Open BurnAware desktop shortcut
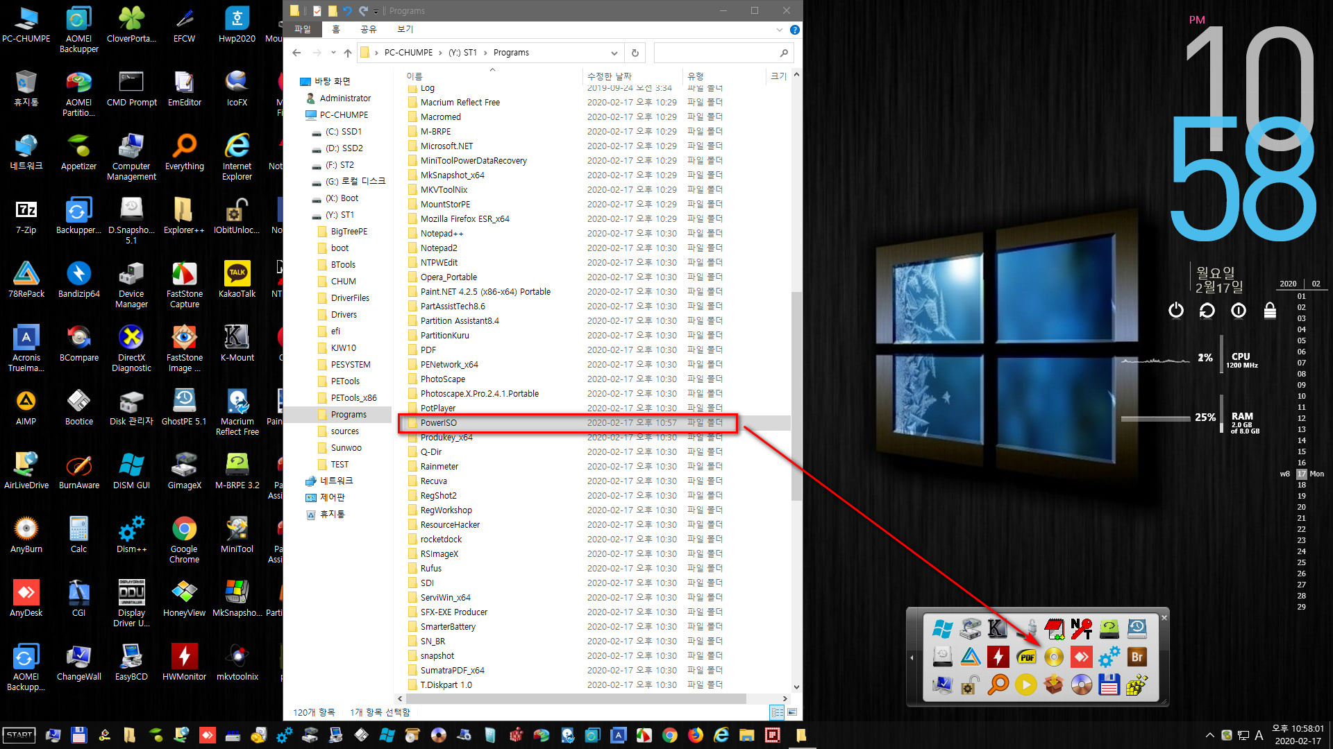The image size is (1333, 749). coord(78,471)
